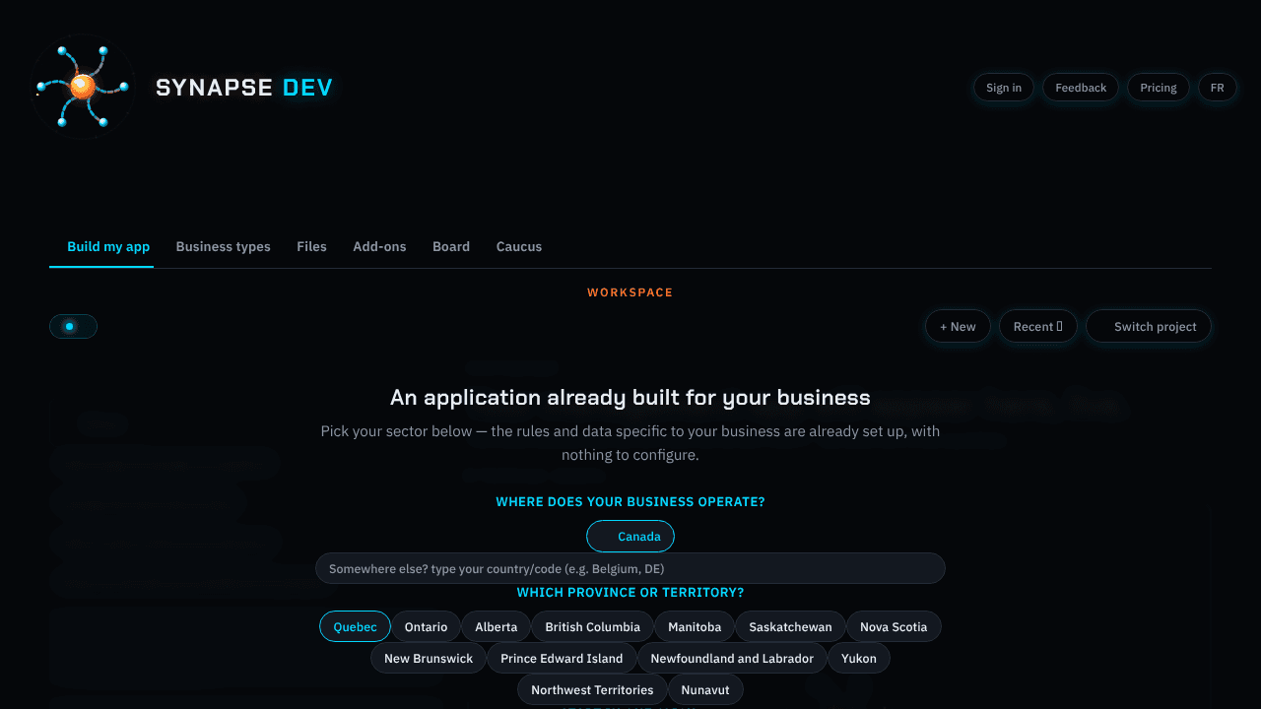
Task: Switch to the Caucus tab
Action: [519, 246]
